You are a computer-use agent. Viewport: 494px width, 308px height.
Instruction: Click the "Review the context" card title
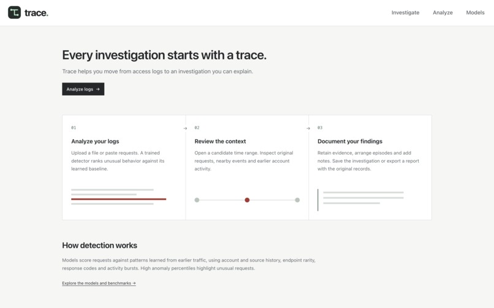[x=220, y=141]
